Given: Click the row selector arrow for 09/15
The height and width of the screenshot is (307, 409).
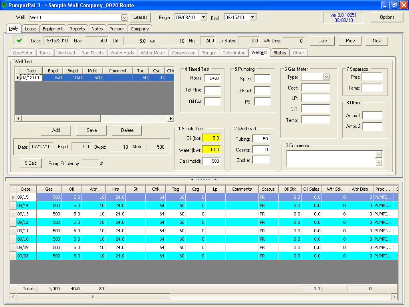Looking at the screenshot, I should (13, 197).
